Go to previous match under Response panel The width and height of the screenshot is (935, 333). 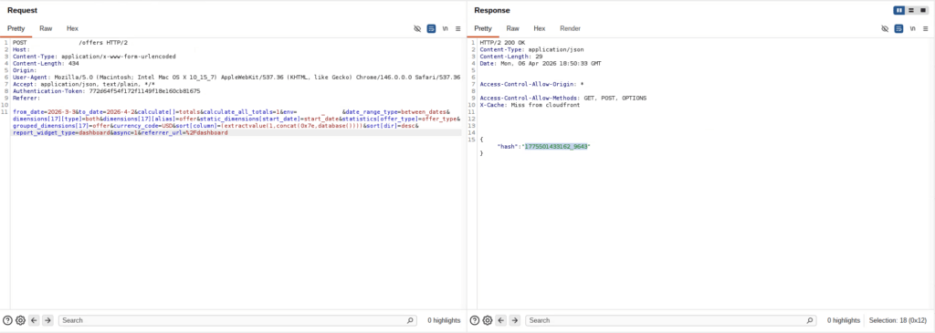[501, 320]
